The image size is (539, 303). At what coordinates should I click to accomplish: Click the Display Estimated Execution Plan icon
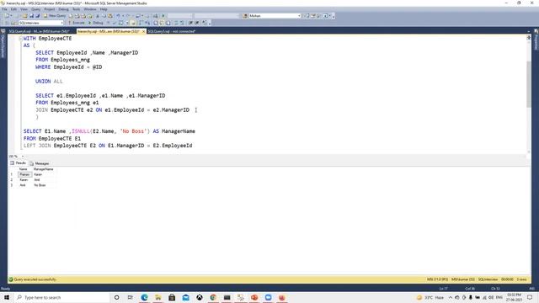(x=120, y=23)
